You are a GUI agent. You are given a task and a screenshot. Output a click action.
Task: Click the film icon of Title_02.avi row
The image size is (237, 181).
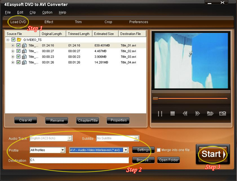(24, 51)
